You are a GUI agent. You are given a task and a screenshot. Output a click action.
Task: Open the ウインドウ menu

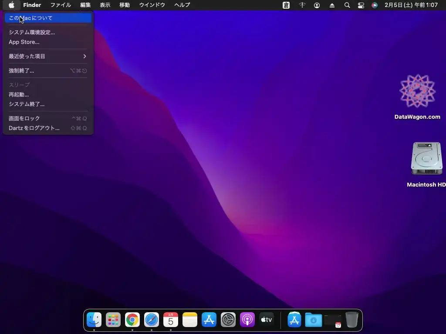[152, 5]
